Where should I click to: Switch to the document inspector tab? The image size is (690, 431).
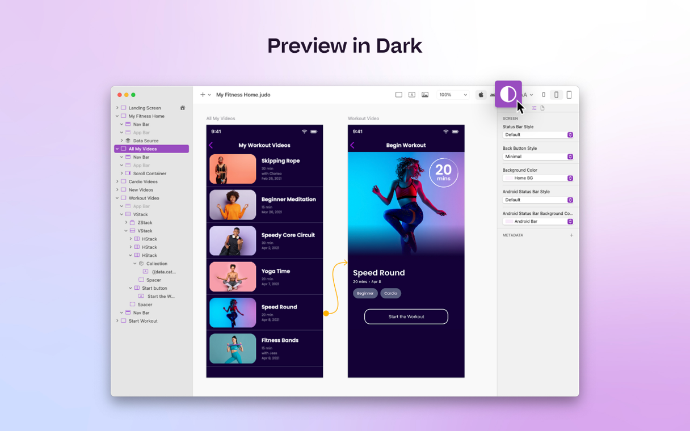pos(542,108)
